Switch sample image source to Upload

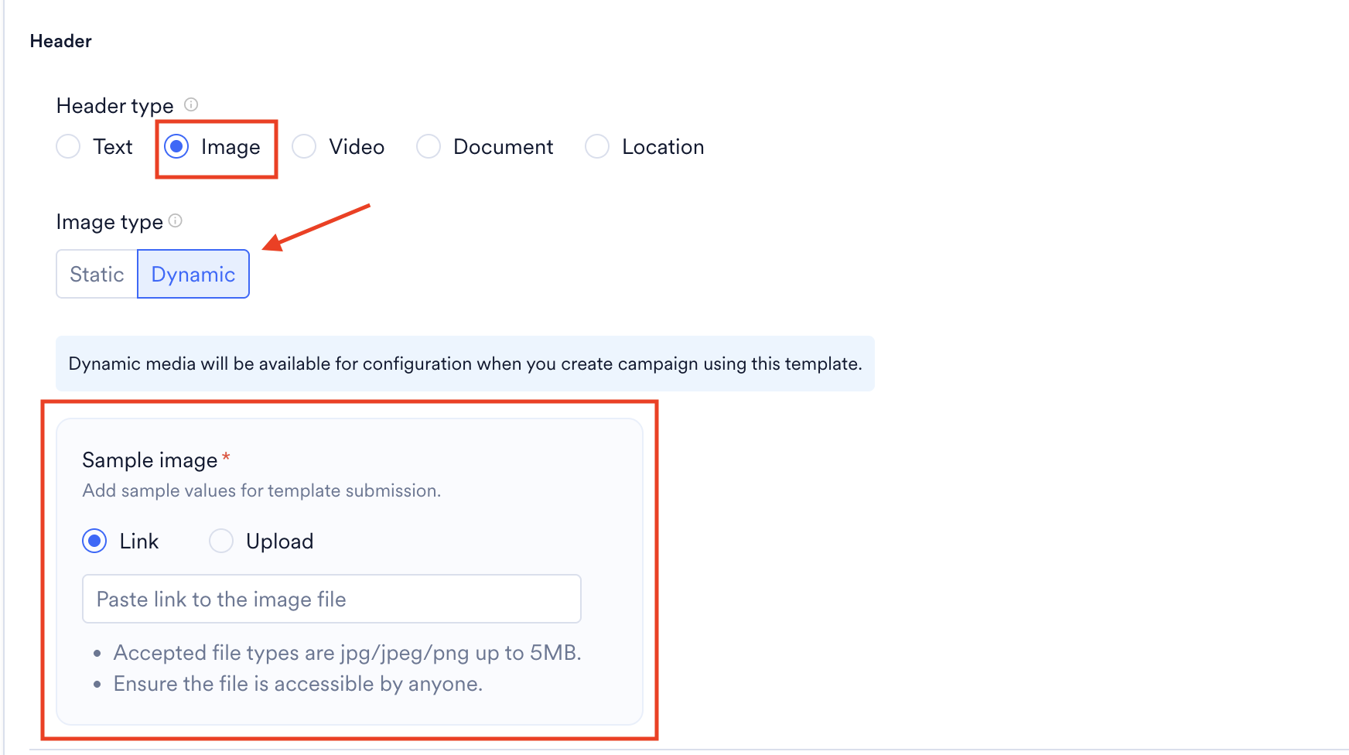(221, 541)
